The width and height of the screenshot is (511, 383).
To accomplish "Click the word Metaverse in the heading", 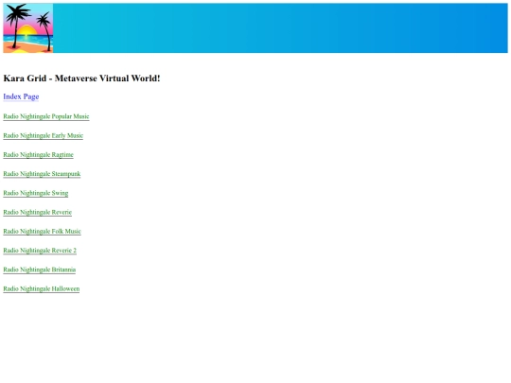I will [x=76, y=78].
